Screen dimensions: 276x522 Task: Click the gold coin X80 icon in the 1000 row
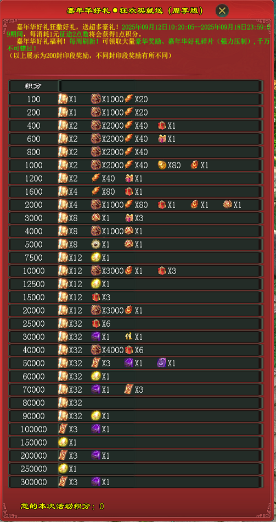click(x=162, y=165)
